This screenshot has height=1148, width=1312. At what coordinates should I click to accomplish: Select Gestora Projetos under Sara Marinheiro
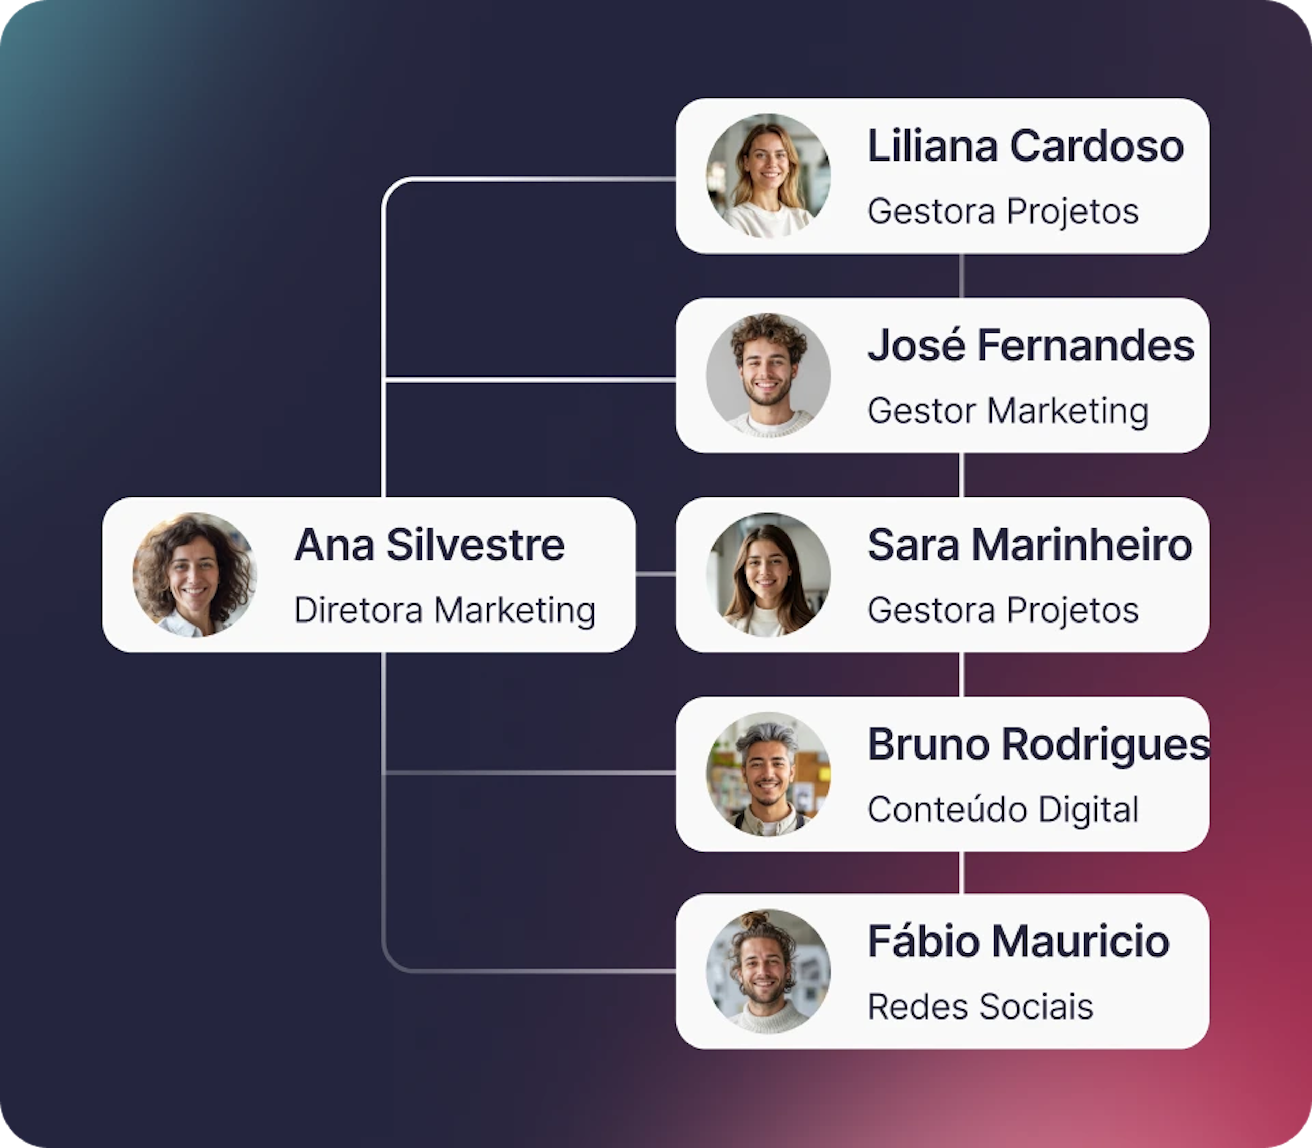1002,610
